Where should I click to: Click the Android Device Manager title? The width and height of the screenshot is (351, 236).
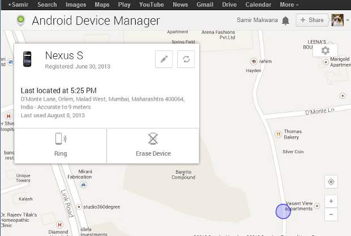point(96,21)
